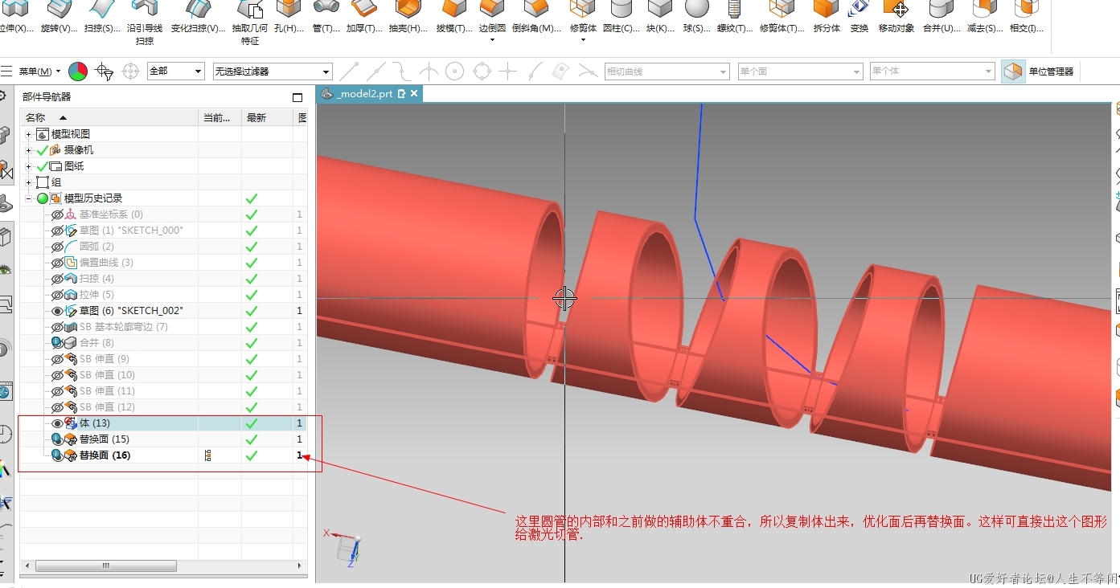Screen dimensions: 1120x588
Task: Select 替换面 (15) in the navigator
Action: [105, 439]
